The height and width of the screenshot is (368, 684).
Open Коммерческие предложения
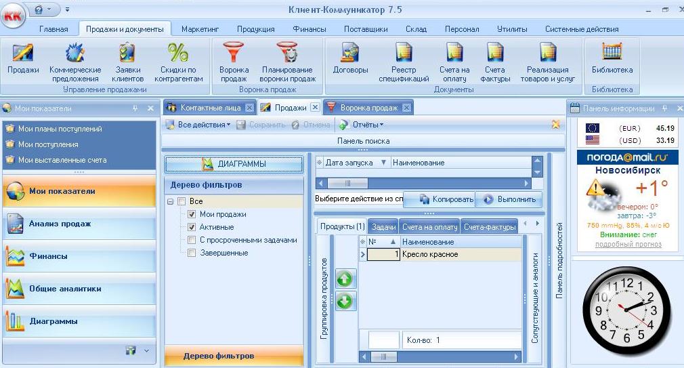point(75,62)
